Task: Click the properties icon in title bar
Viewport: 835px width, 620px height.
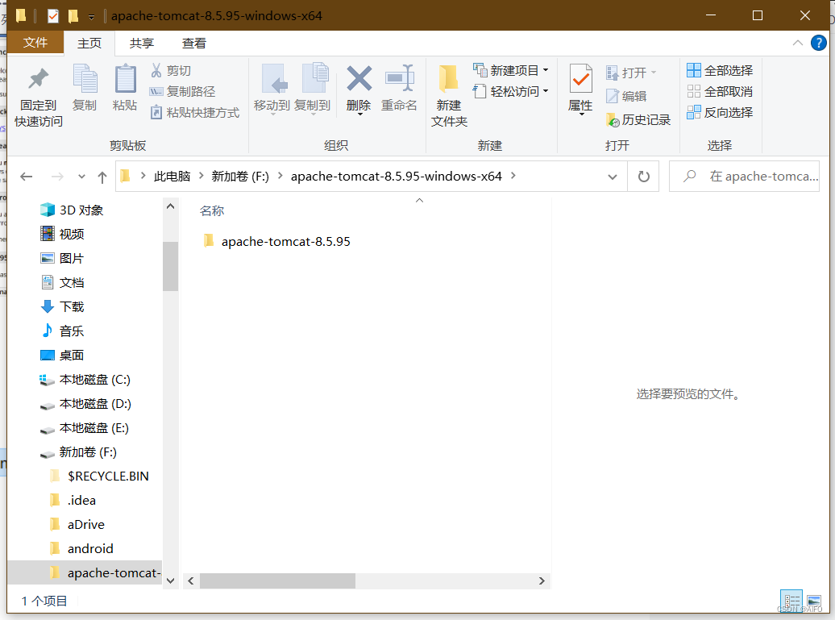Action: pos(53,16)
